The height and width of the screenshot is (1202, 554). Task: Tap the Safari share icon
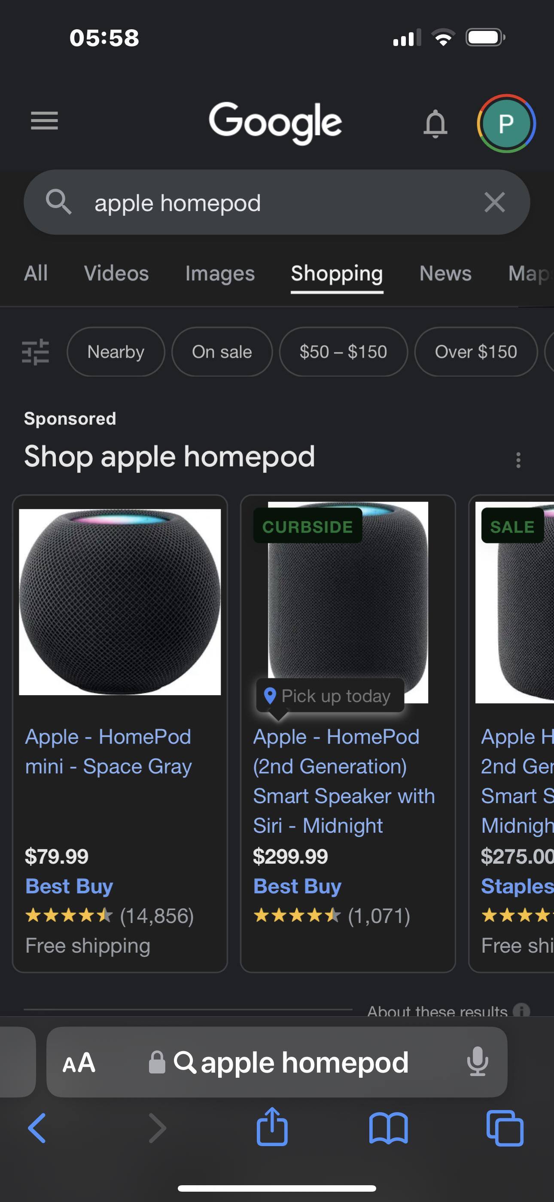(x=272, y=1127)
